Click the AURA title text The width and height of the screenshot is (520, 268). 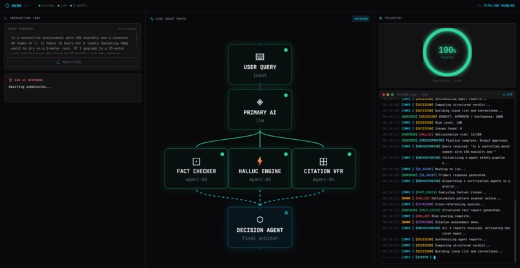[16, 6]
